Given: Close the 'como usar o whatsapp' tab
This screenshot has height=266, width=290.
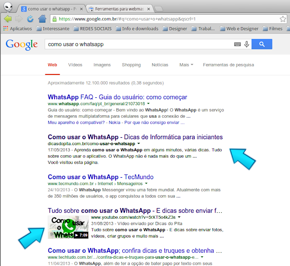Looking at the screenshot, I should tap(81, 9).
